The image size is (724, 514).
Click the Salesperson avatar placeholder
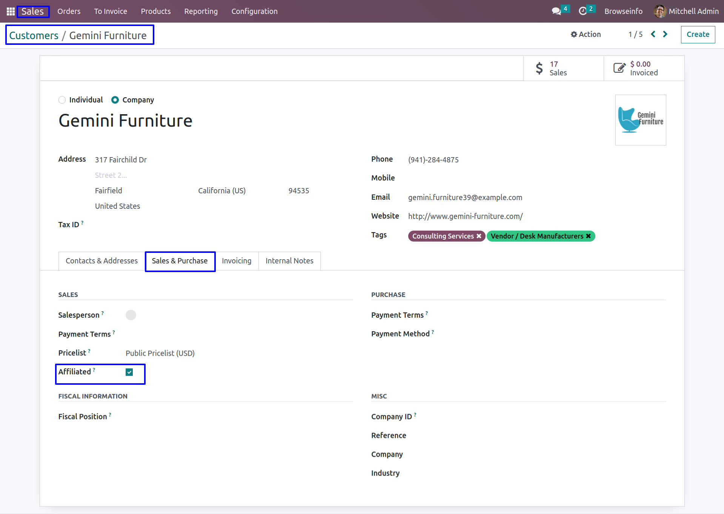pos(131,315)
